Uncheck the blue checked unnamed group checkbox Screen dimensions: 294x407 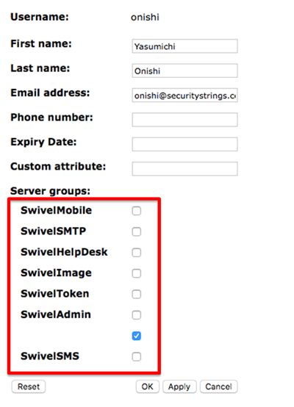[137, 336]
